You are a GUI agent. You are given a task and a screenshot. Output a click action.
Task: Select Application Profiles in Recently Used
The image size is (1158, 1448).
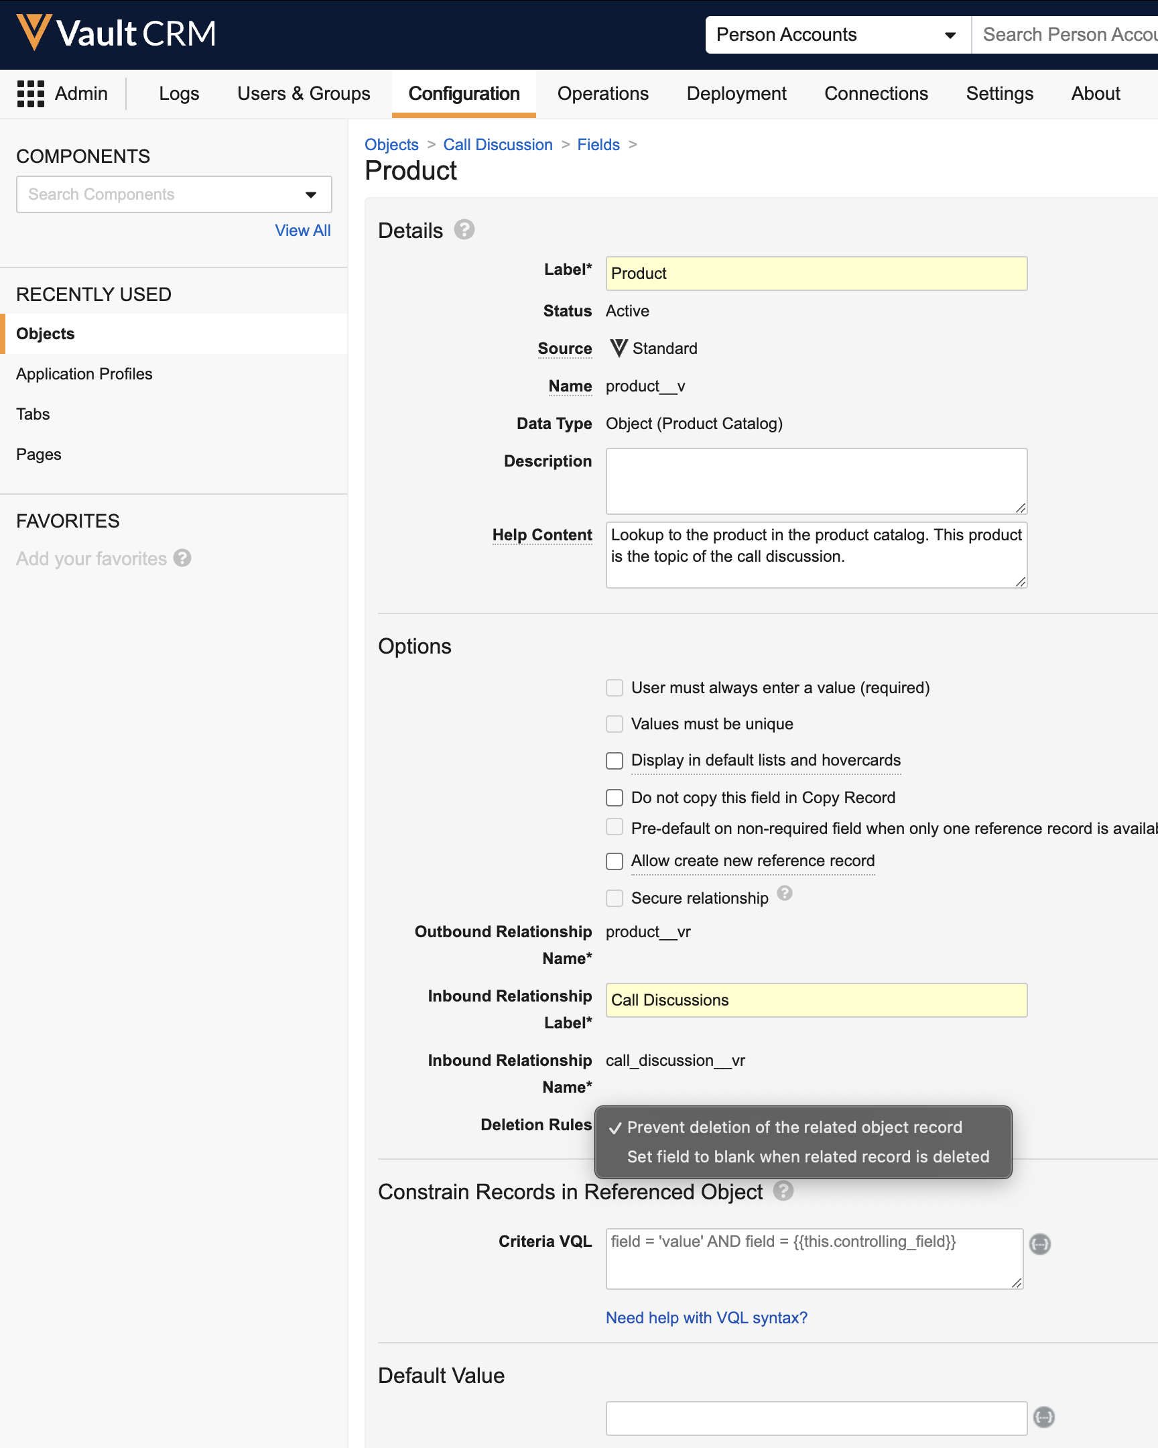(x=84, y=374)
